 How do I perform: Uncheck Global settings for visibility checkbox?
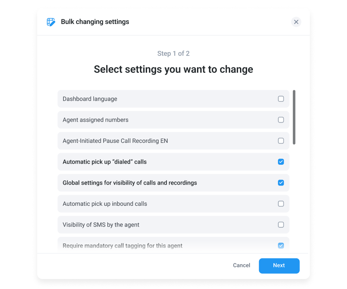tap(281, 183)
